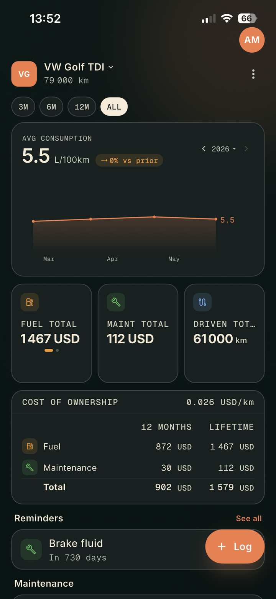This screenshot has height=599, width=276.
Task: Open the Brake fluid reminder
Action: pyautogui.click(x=138, y=549)
